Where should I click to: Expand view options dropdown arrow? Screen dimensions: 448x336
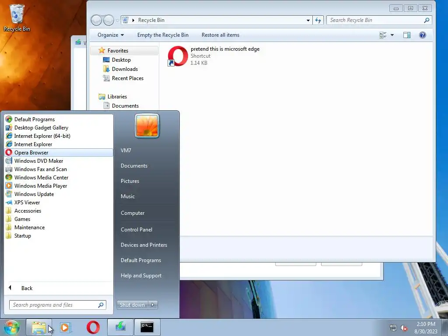coord(392,35)
